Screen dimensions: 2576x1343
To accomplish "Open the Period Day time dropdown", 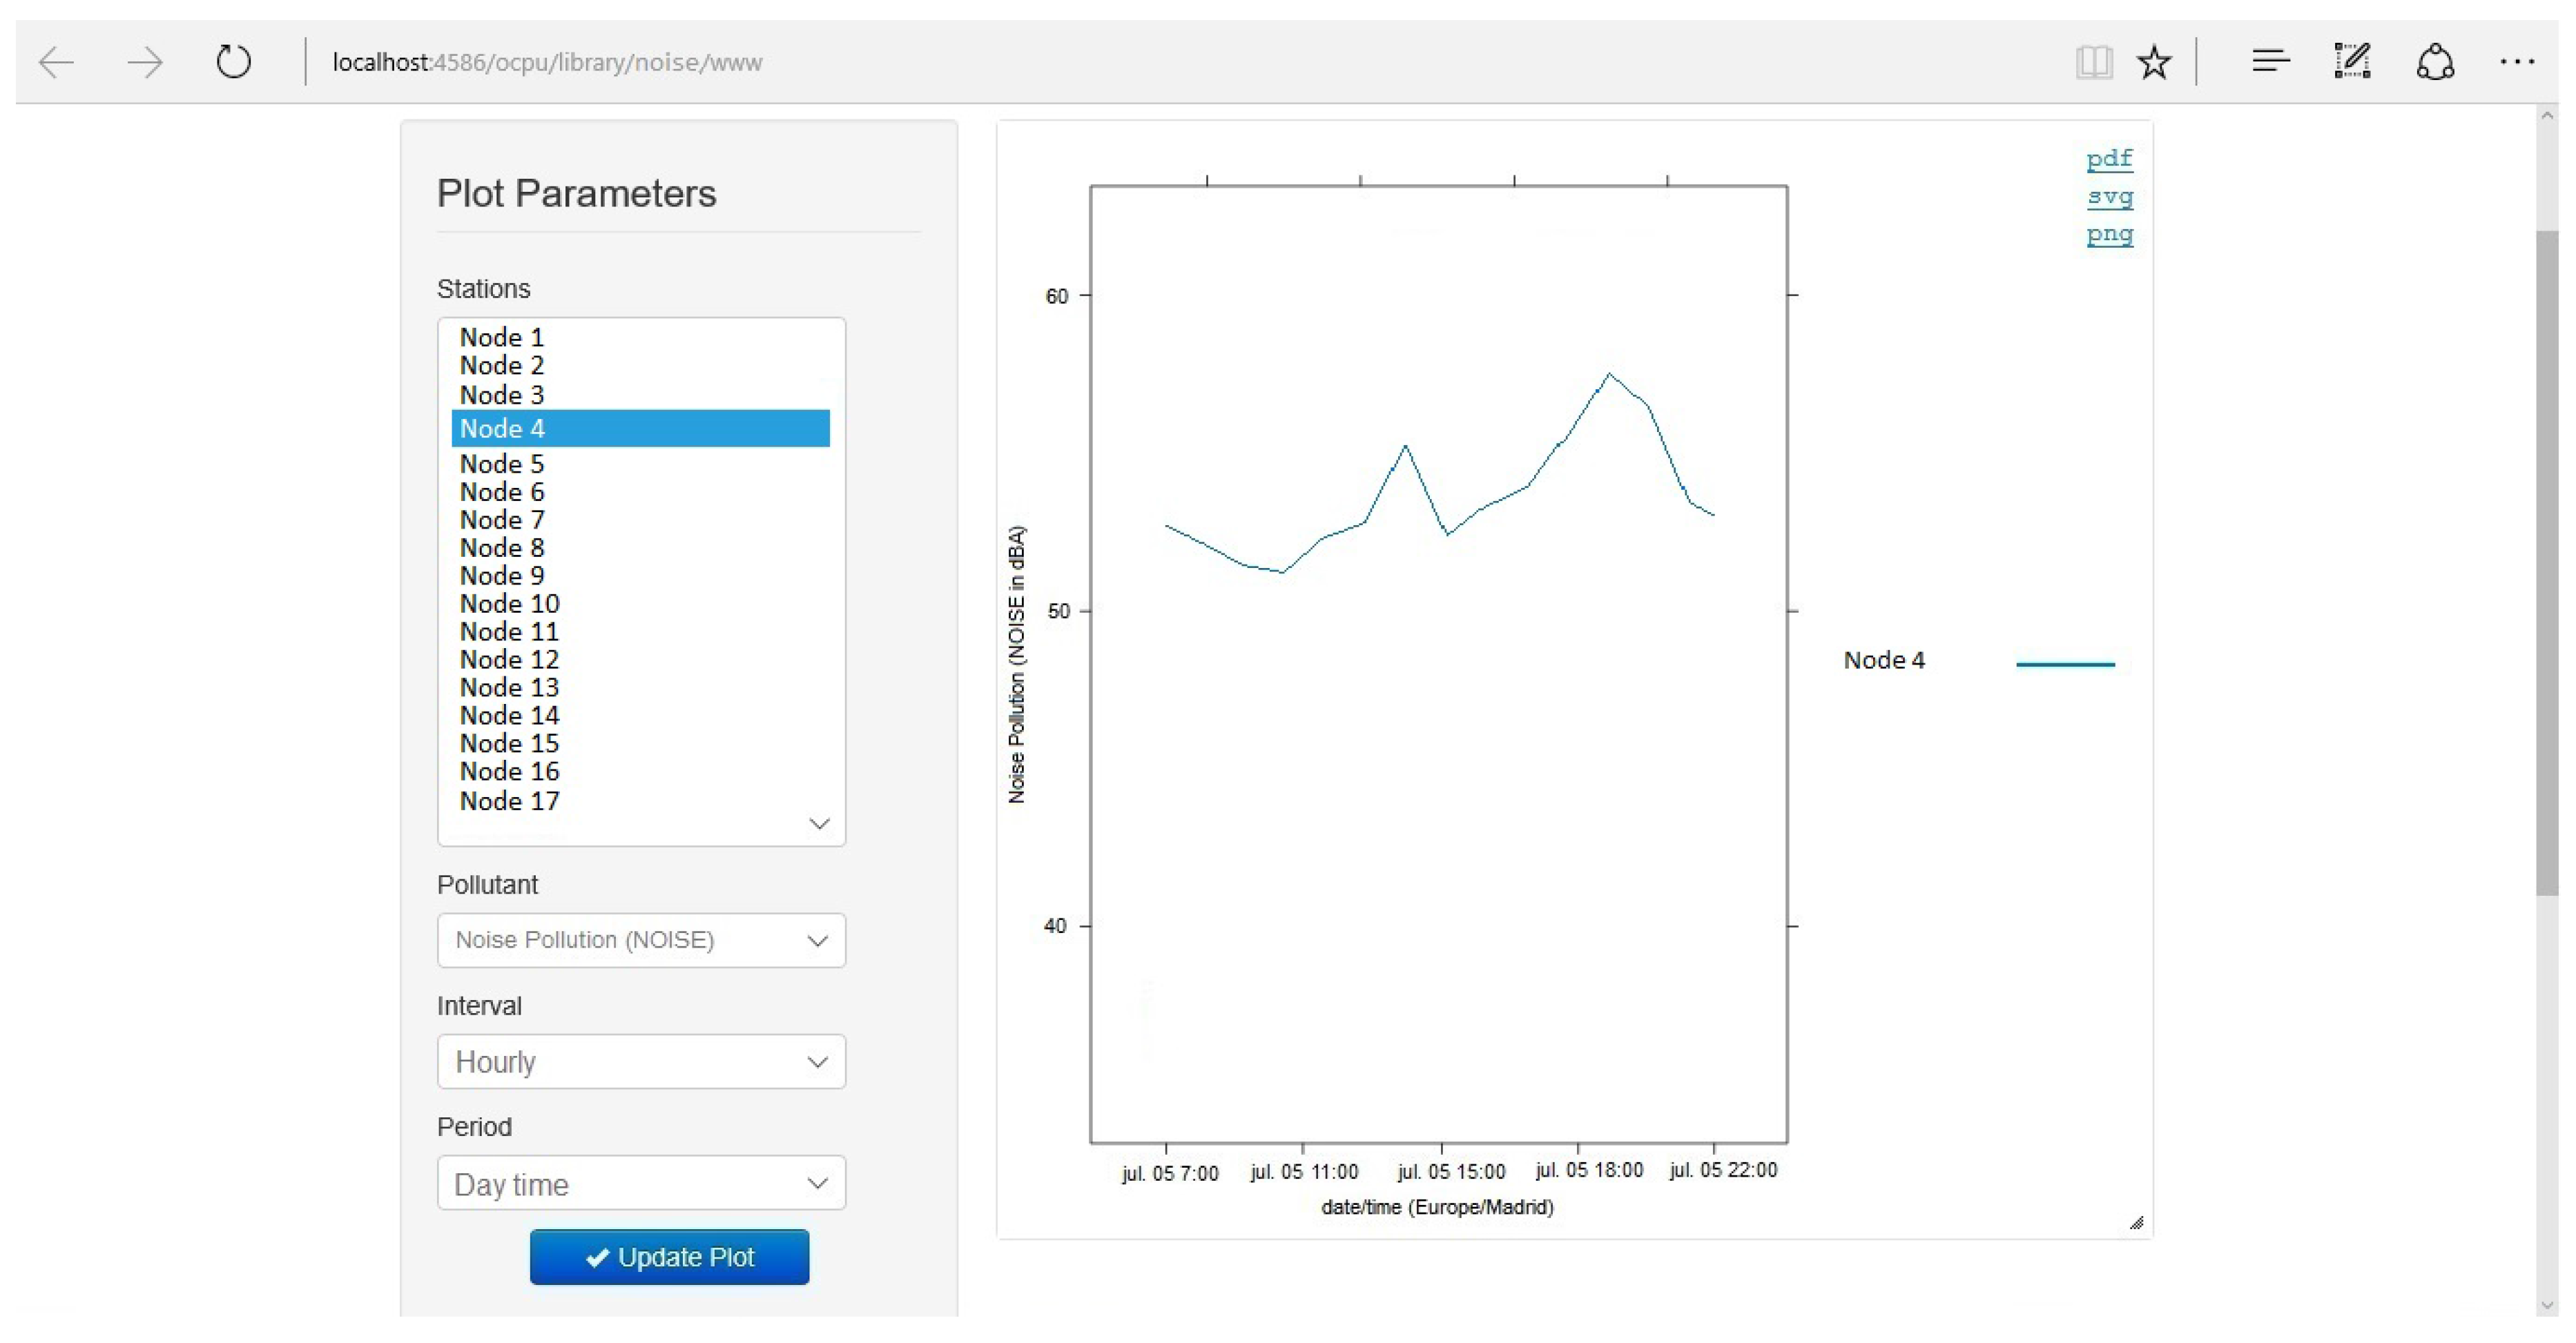I will 641,1183.
